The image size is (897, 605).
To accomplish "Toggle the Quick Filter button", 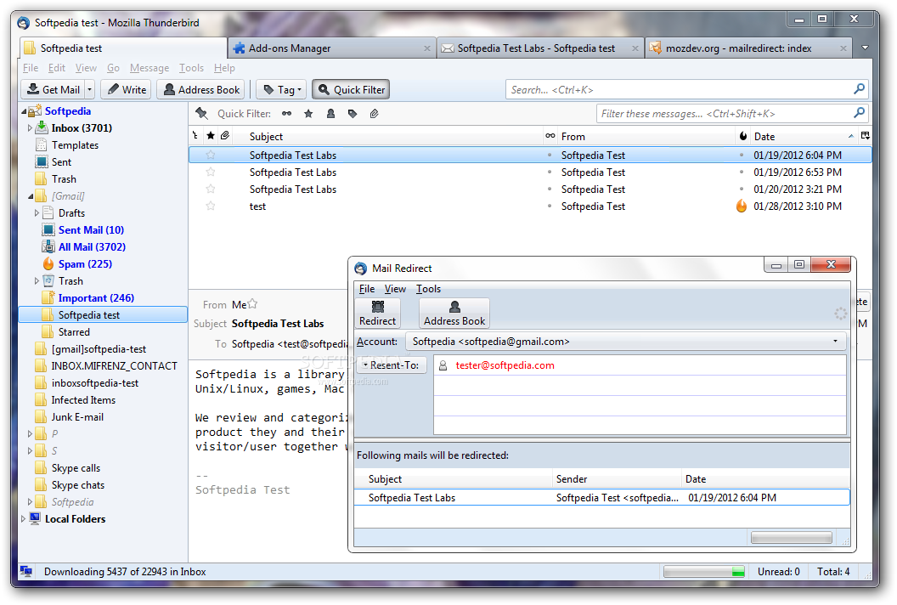I will (x=352, y=90).
